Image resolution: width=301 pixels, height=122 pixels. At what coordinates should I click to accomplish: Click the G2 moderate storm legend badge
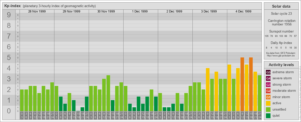pos(268,91)
